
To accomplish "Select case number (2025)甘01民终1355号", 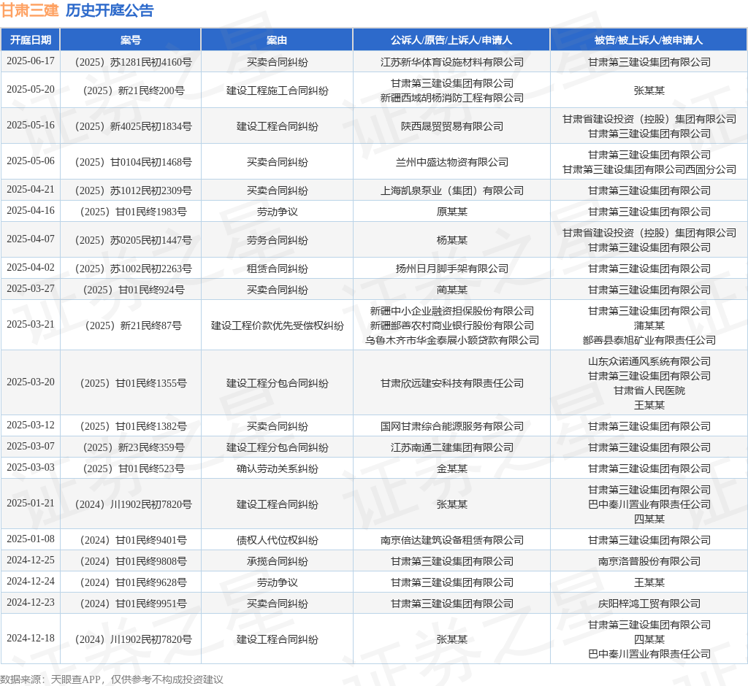I will pyautogui.click(x=134, y=383).
